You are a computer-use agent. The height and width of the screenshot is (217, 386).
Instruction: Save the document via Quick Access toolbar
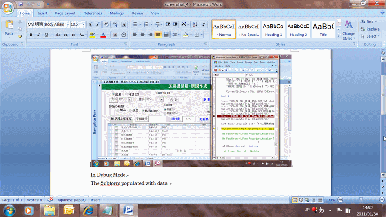coord(21,4)
